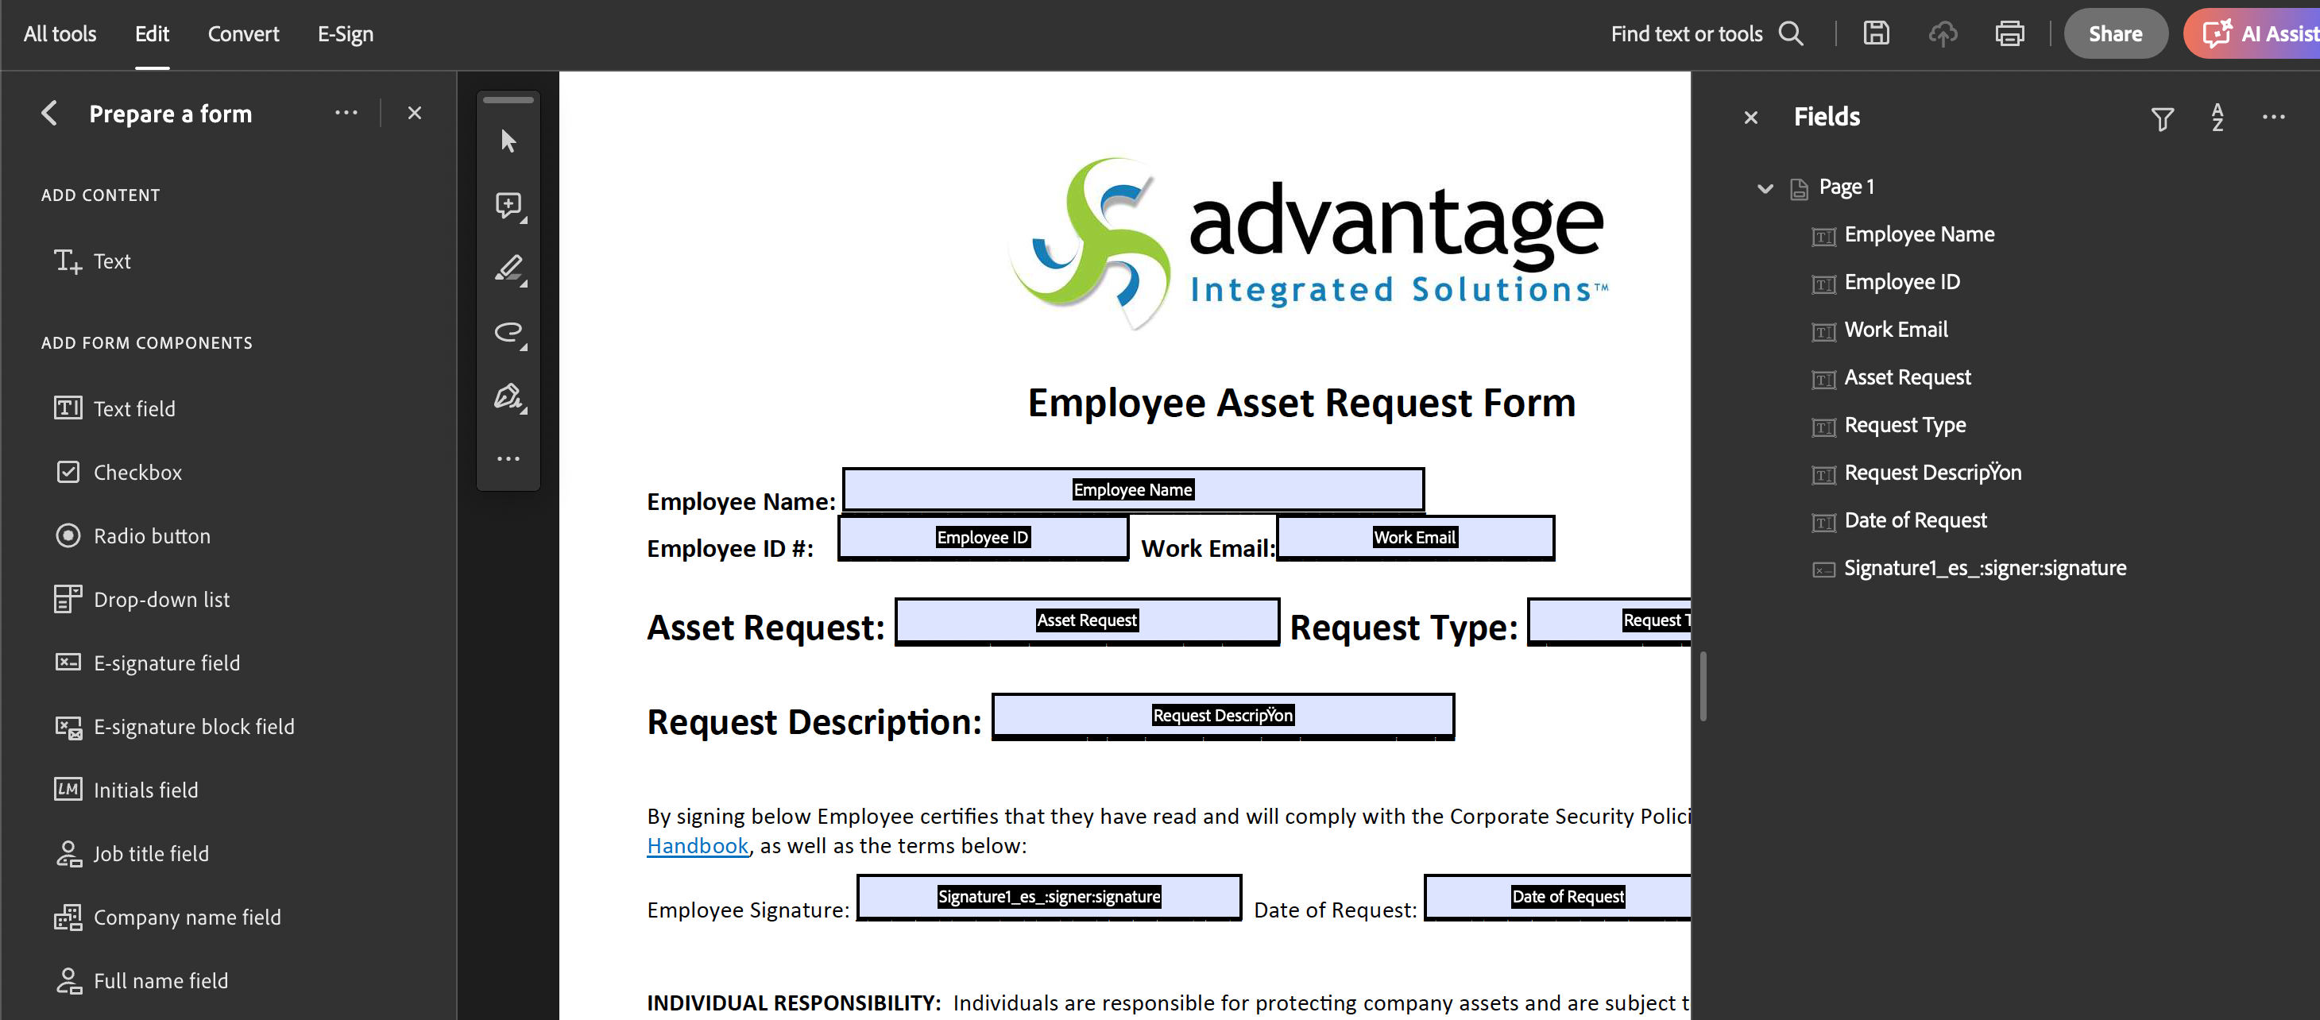Add a Radio button form component
Viewport: 2320px width, 1020px height.
pyautogui.click(x=151, y=535)
